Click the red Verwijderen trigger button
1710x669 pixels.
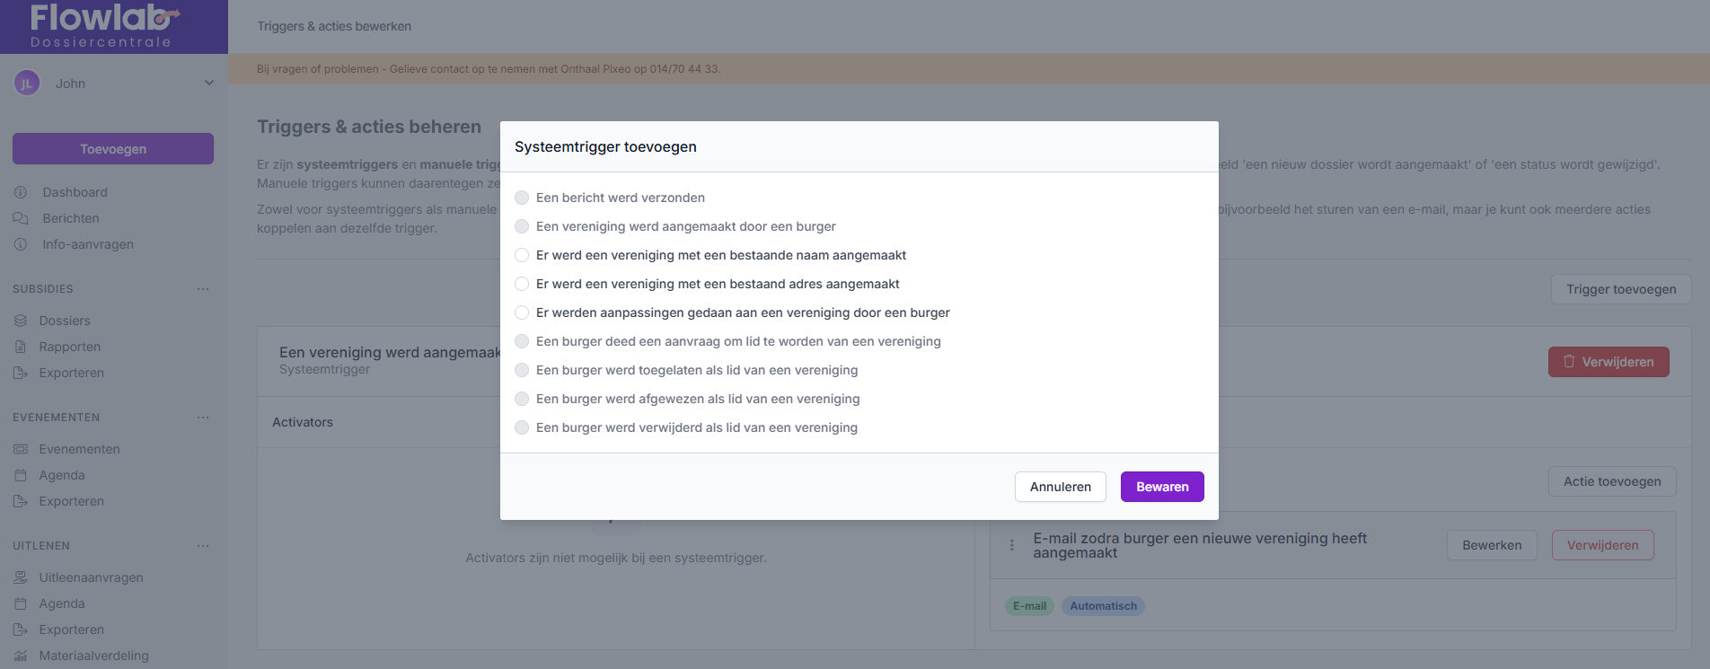coord(1608,362)
